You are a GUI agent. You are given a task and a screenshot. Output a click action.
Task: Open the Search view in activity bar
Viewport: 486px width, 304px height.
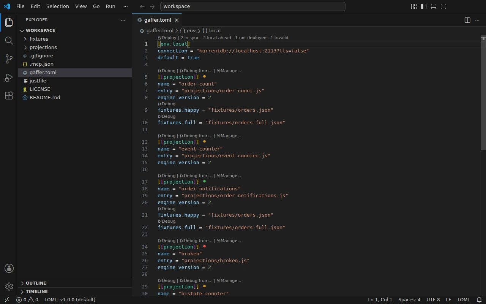click(x=9, y=41)
